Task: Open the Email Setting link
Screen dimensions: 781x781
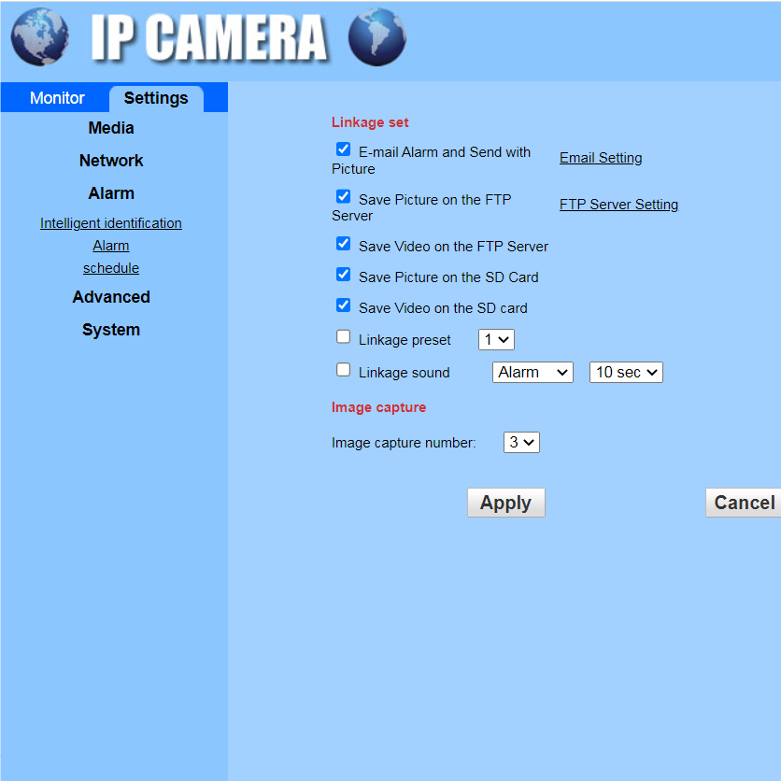Action: click(600, 157)
